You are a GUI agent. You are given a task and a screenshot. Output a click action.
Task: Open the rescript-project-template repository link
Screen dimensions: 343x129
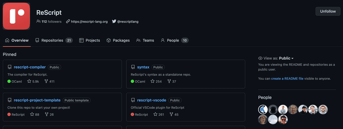37,100
